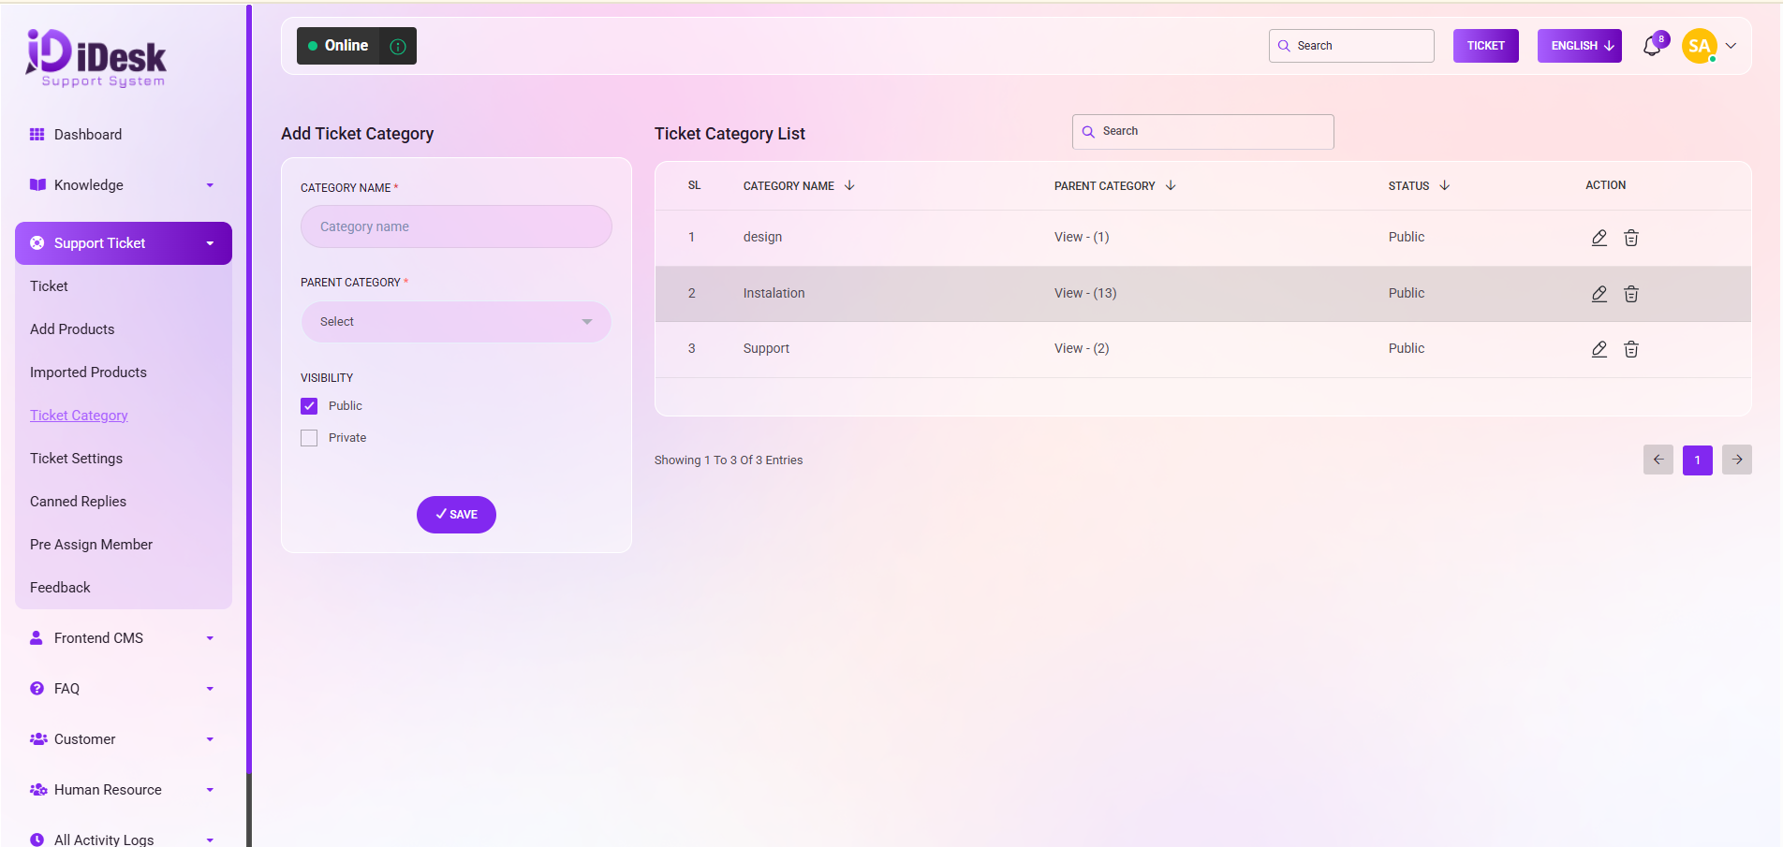Go to next page arrow in pagination
Viewport: 1783px width, 847px height.
point(1737,460)
